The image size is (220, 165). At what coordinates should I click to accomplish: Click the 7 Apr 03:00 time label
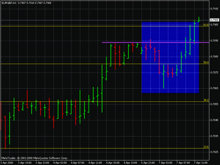pyautogui.click(x=165, y=163)
